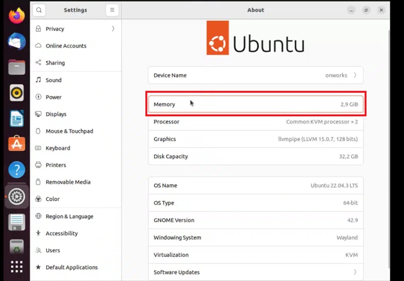
Task: Select Privacy in the sidebar
Action: click(x=76, y=29)
